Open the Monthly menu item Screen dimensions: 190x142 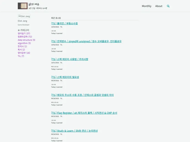[x=147, y=6]
